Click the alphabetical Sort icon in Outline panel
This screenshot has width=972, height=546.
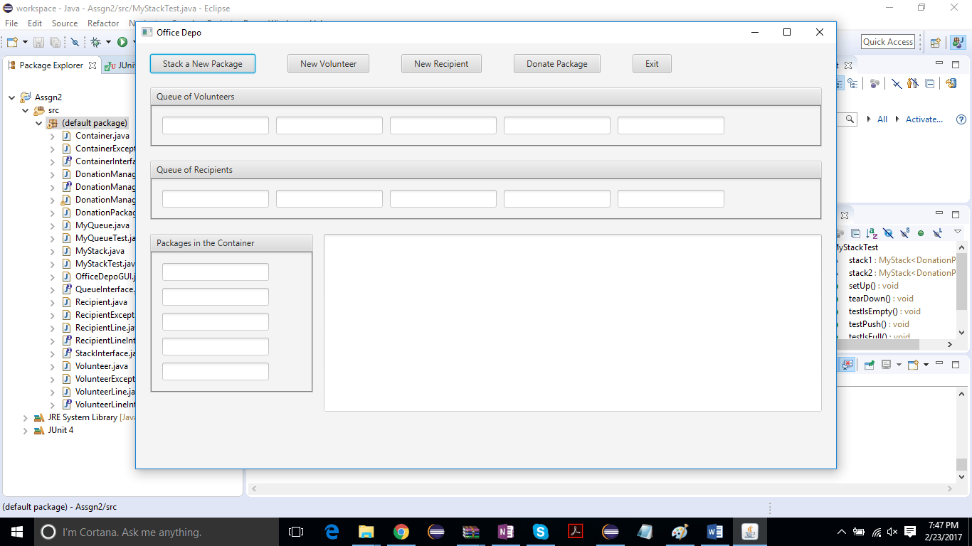(x=872, y=233)
